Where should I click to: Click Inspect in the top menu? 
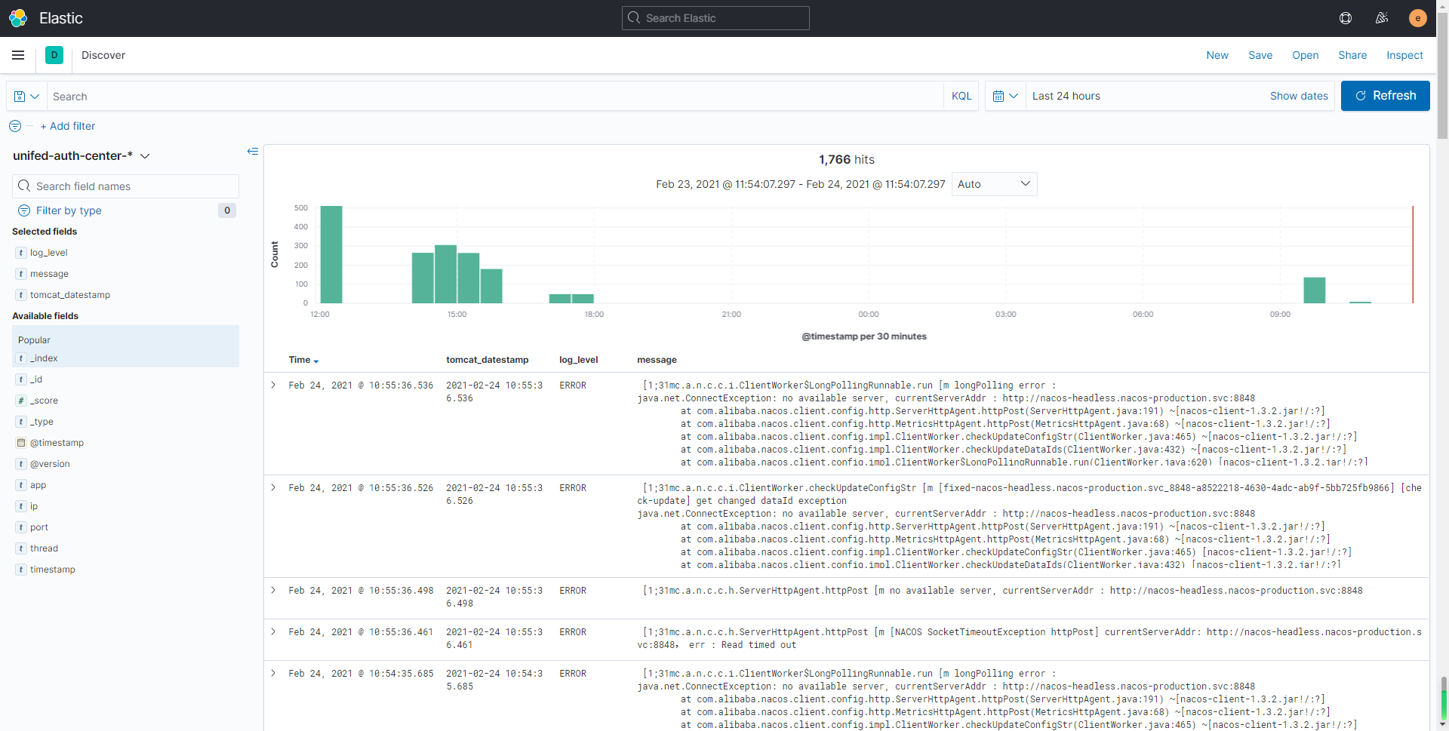[x=1404, y=55]
